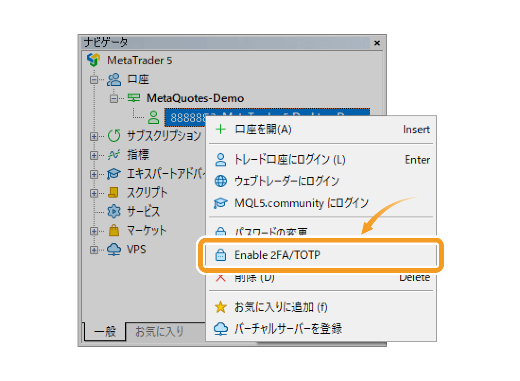Expand the 指標 indicators node
Viewport: 520px width, 381px height.
94,155
